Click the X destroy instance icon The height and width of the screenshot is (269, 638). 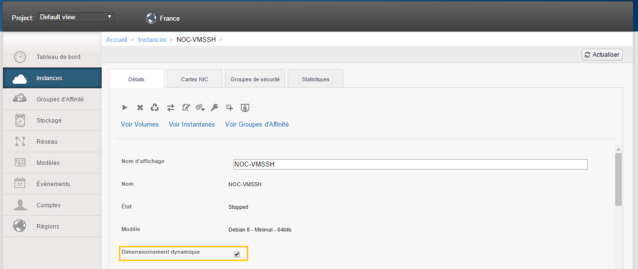140,107
